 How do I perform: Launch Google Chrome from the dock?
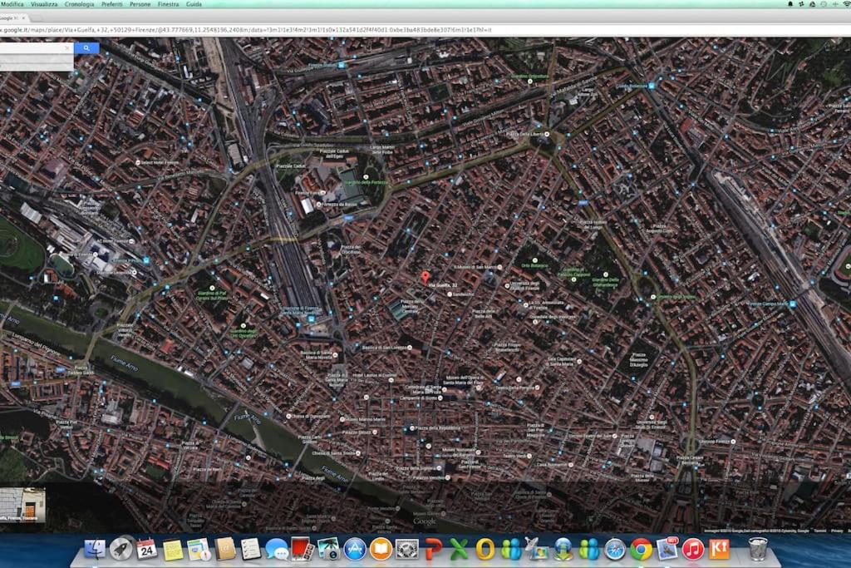click(641, 549)
